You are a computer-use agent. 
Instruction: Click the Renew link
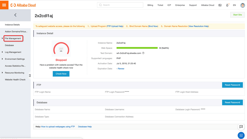(x=121, y=69)
